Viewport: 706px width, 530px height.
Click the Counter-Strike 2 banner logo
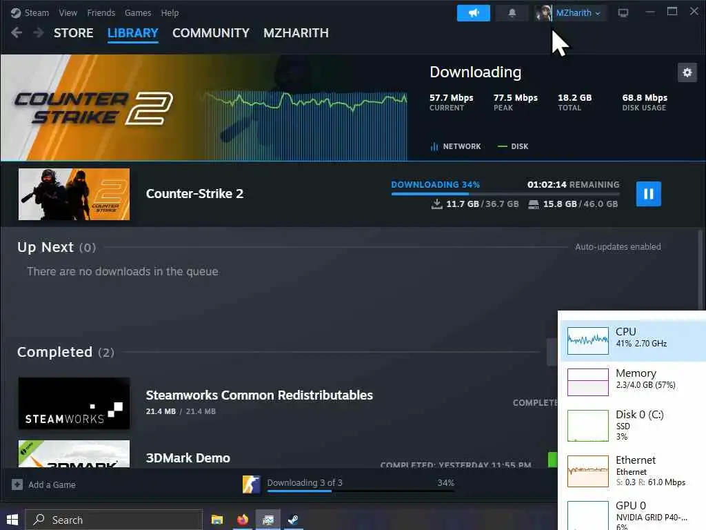[94, 108]
